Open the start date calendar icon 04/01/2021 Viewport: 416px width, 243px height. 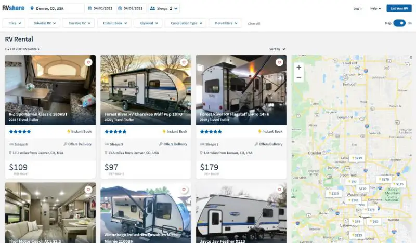[89, 8]
